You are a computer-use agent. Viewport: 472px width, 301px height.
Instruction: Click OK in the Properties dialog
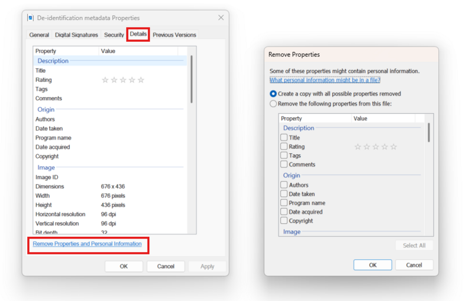tap(124, 266)
